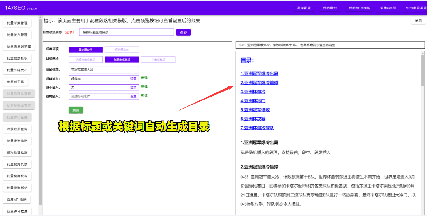Follow the 1.亚洲冠军爆冷出局 directory link

click(259, 74)
